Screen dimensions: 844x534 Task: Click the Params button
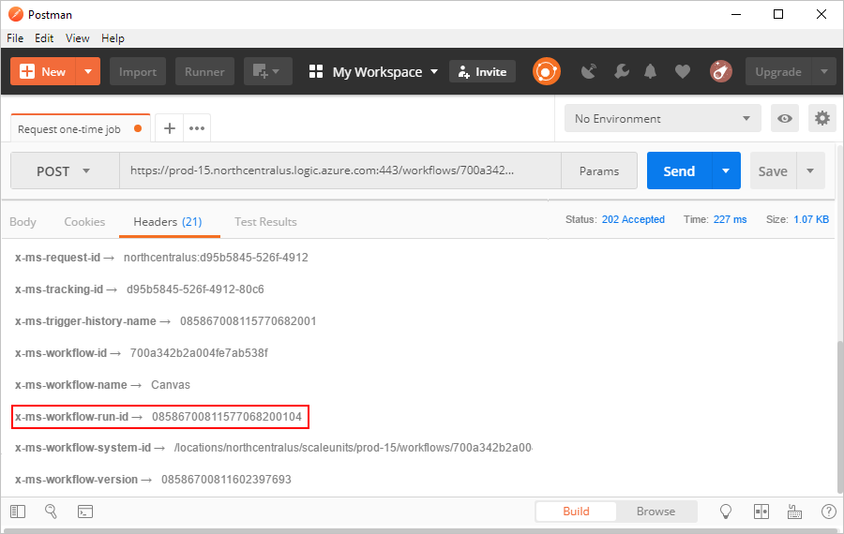(599, 171)
